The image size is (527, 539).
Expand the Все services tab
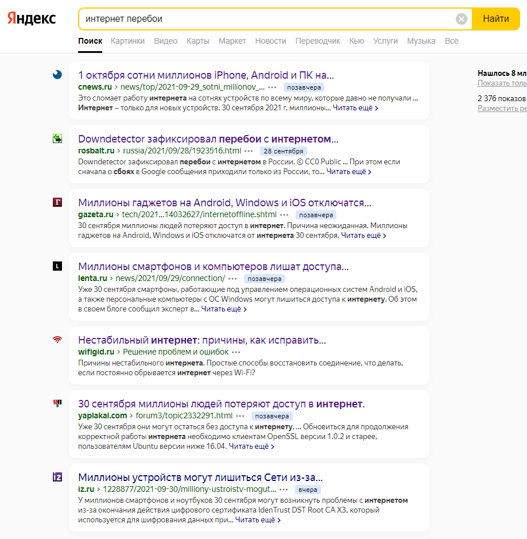(x=451, y=41)
